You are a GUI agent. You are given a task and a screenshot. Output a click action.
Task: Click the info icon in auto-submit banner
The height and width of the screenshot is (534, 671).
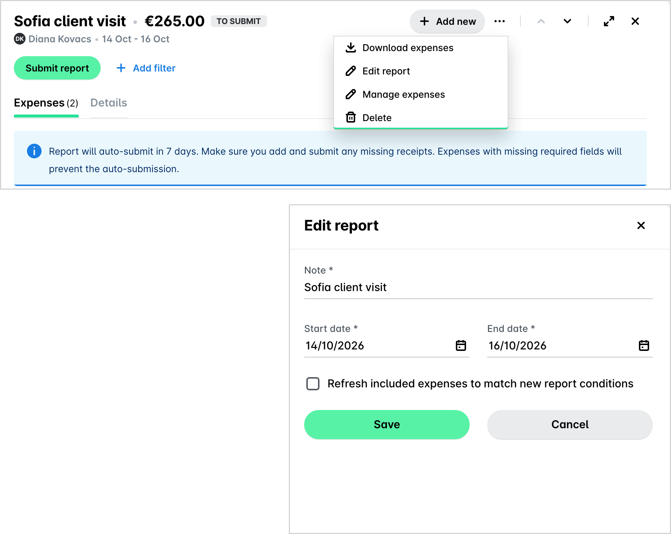34,151
